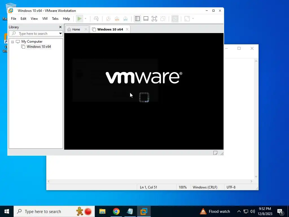Viewport: 289px width, 217px height.
Task: Open the File menu
Action: (x=14, y=19)
